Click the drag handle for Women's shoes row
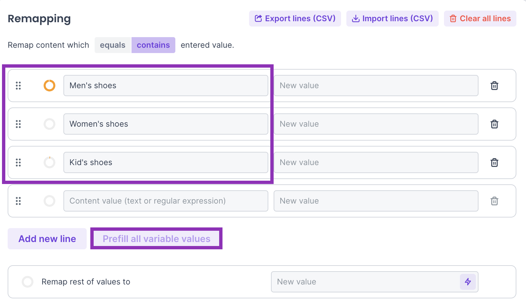The height and width of the screenshot is (307, 526). click(18, 124)
